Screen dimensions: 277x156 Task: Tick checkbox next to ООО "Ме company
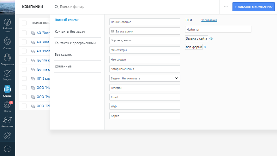pyautogui.click(x=24, y=88)
